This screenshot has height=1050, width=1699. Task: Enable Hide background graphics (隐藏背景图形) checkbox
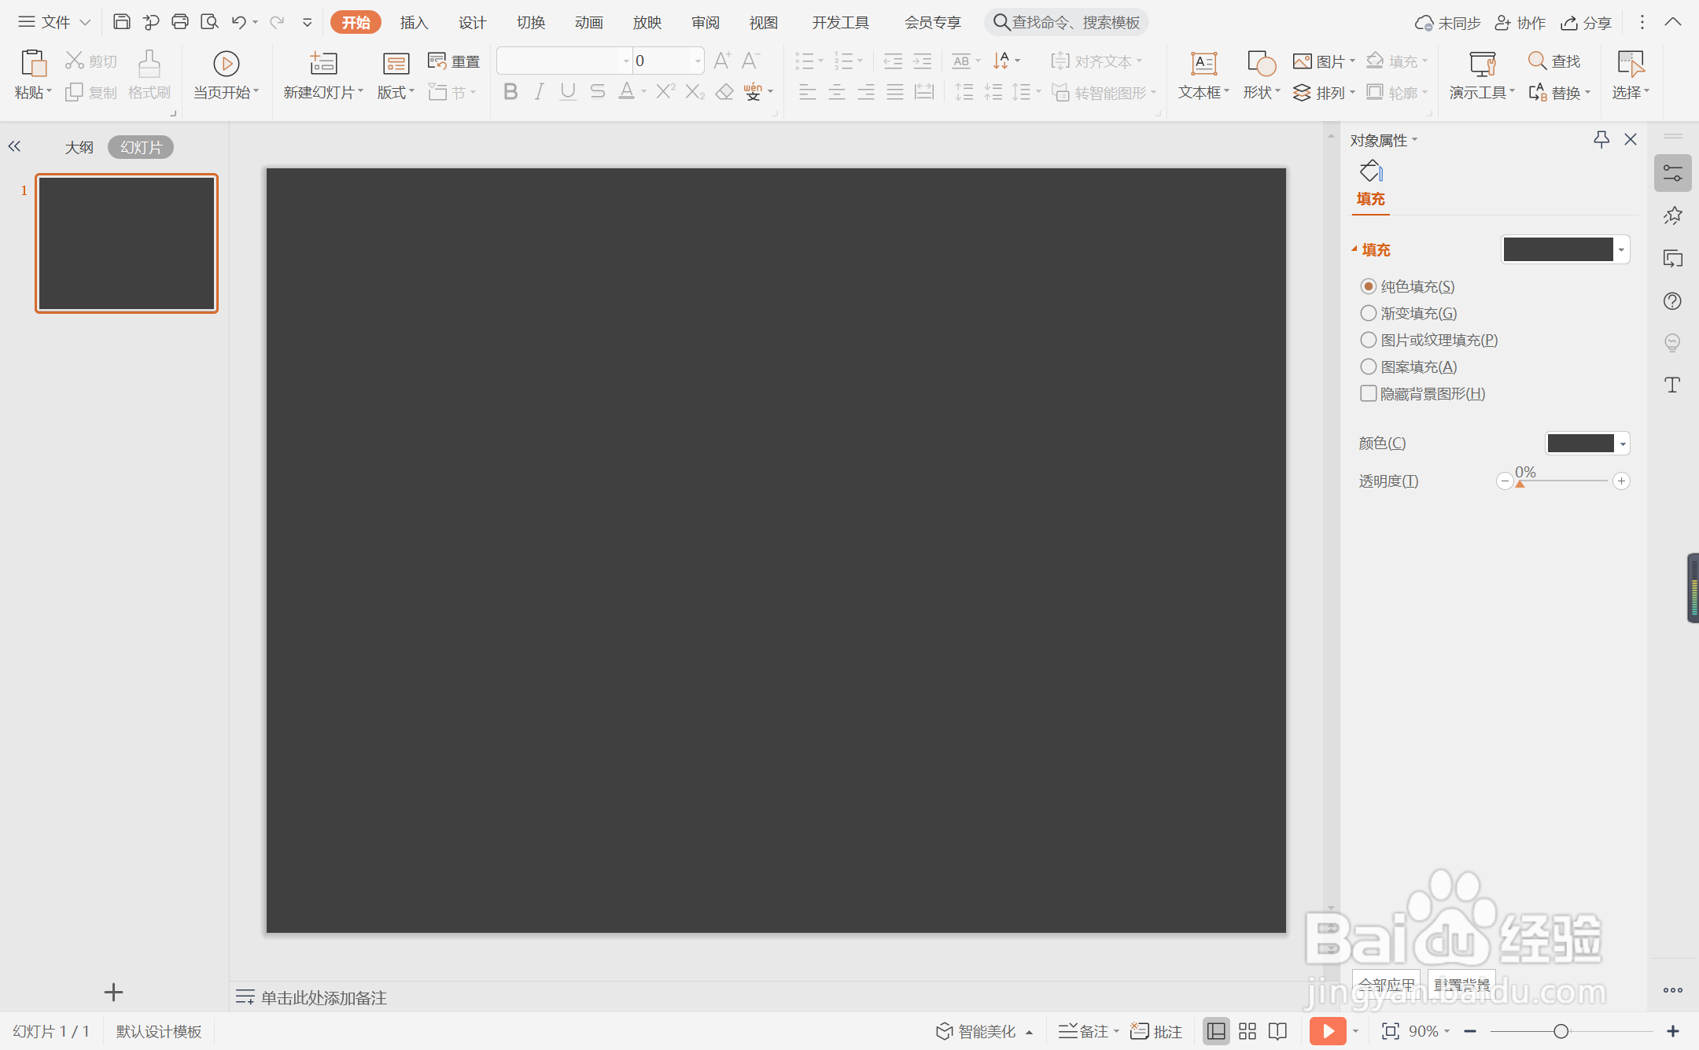point(1369,393)
